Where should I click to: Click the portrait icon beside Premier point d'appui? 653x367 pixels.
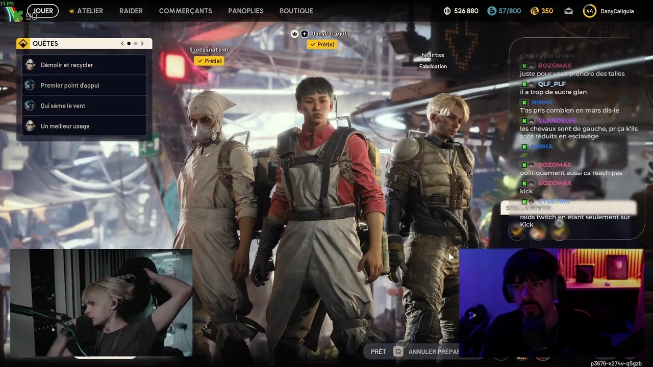click(x=30, y=85)
